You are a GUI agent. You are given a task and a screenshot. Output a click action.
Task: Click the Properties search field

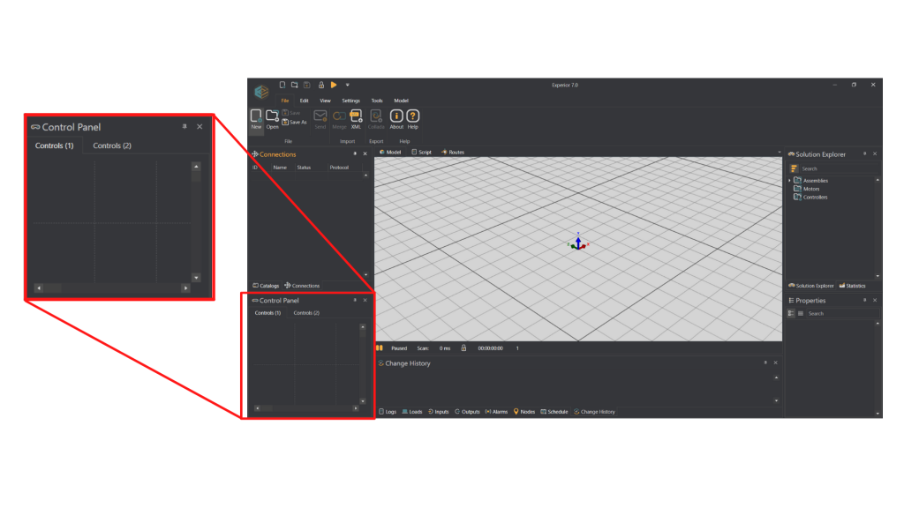pos(841,314)
